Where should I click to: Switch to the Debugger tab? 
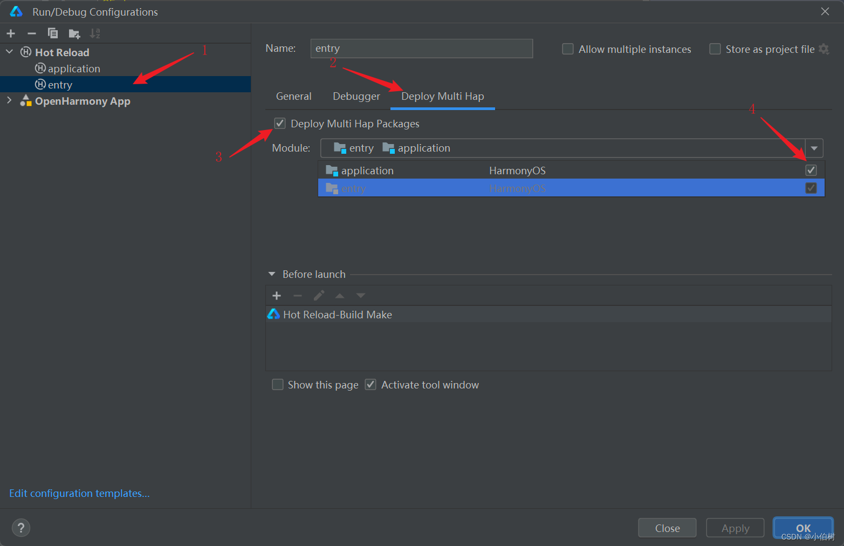(x=356, y=96)
